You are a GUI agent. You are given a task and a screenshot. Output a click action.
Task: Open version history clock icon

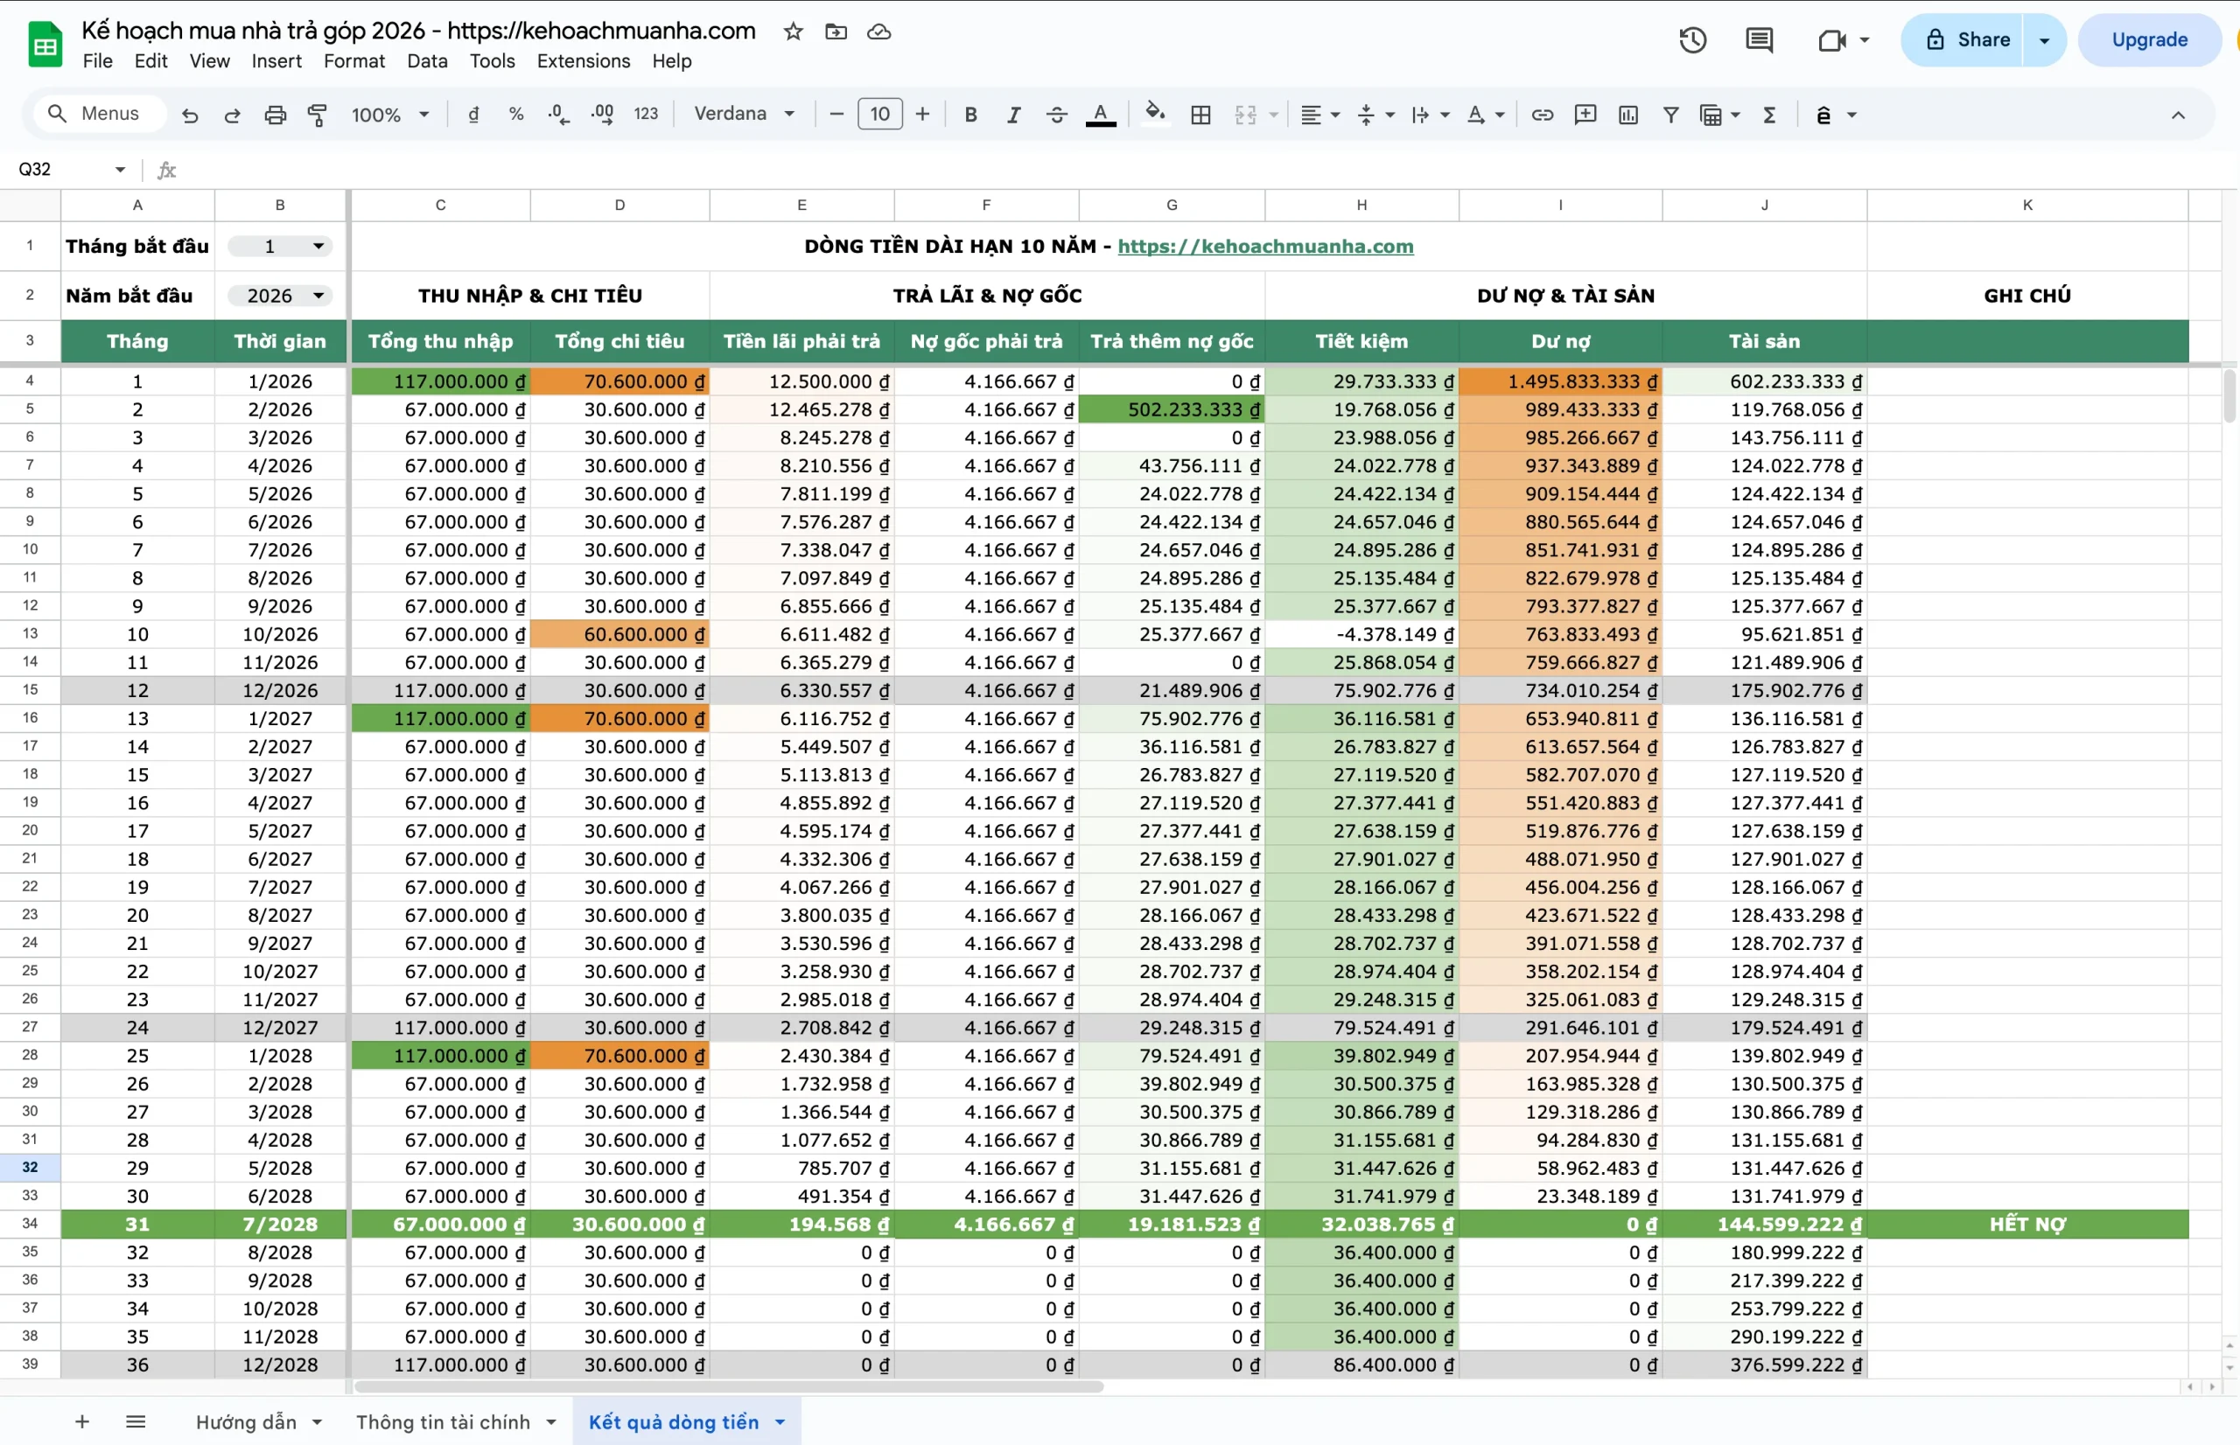[x=1693, y=40]
